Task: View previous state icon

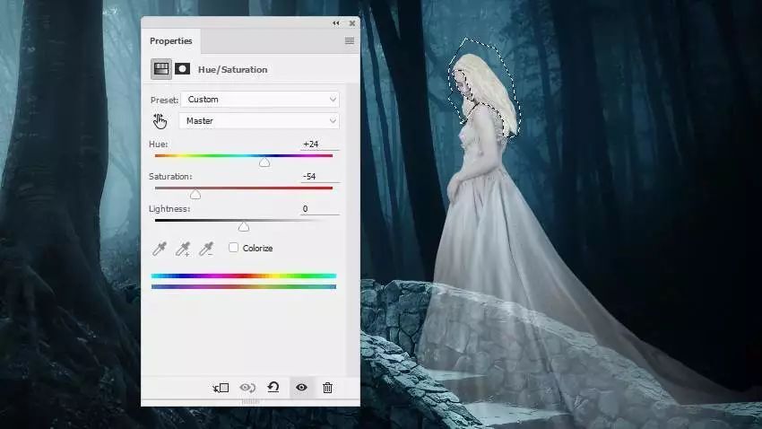Action: point(247,388)
